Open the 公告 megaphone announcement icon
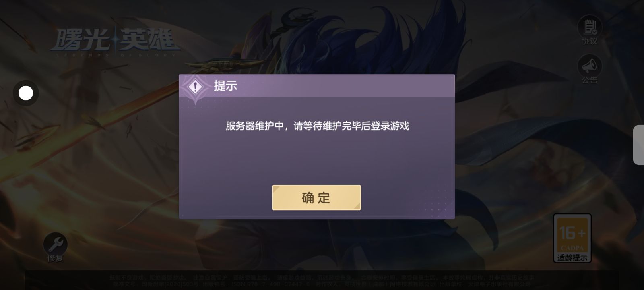The width and height of the screenshot is (644, 290). coord(590,66)
